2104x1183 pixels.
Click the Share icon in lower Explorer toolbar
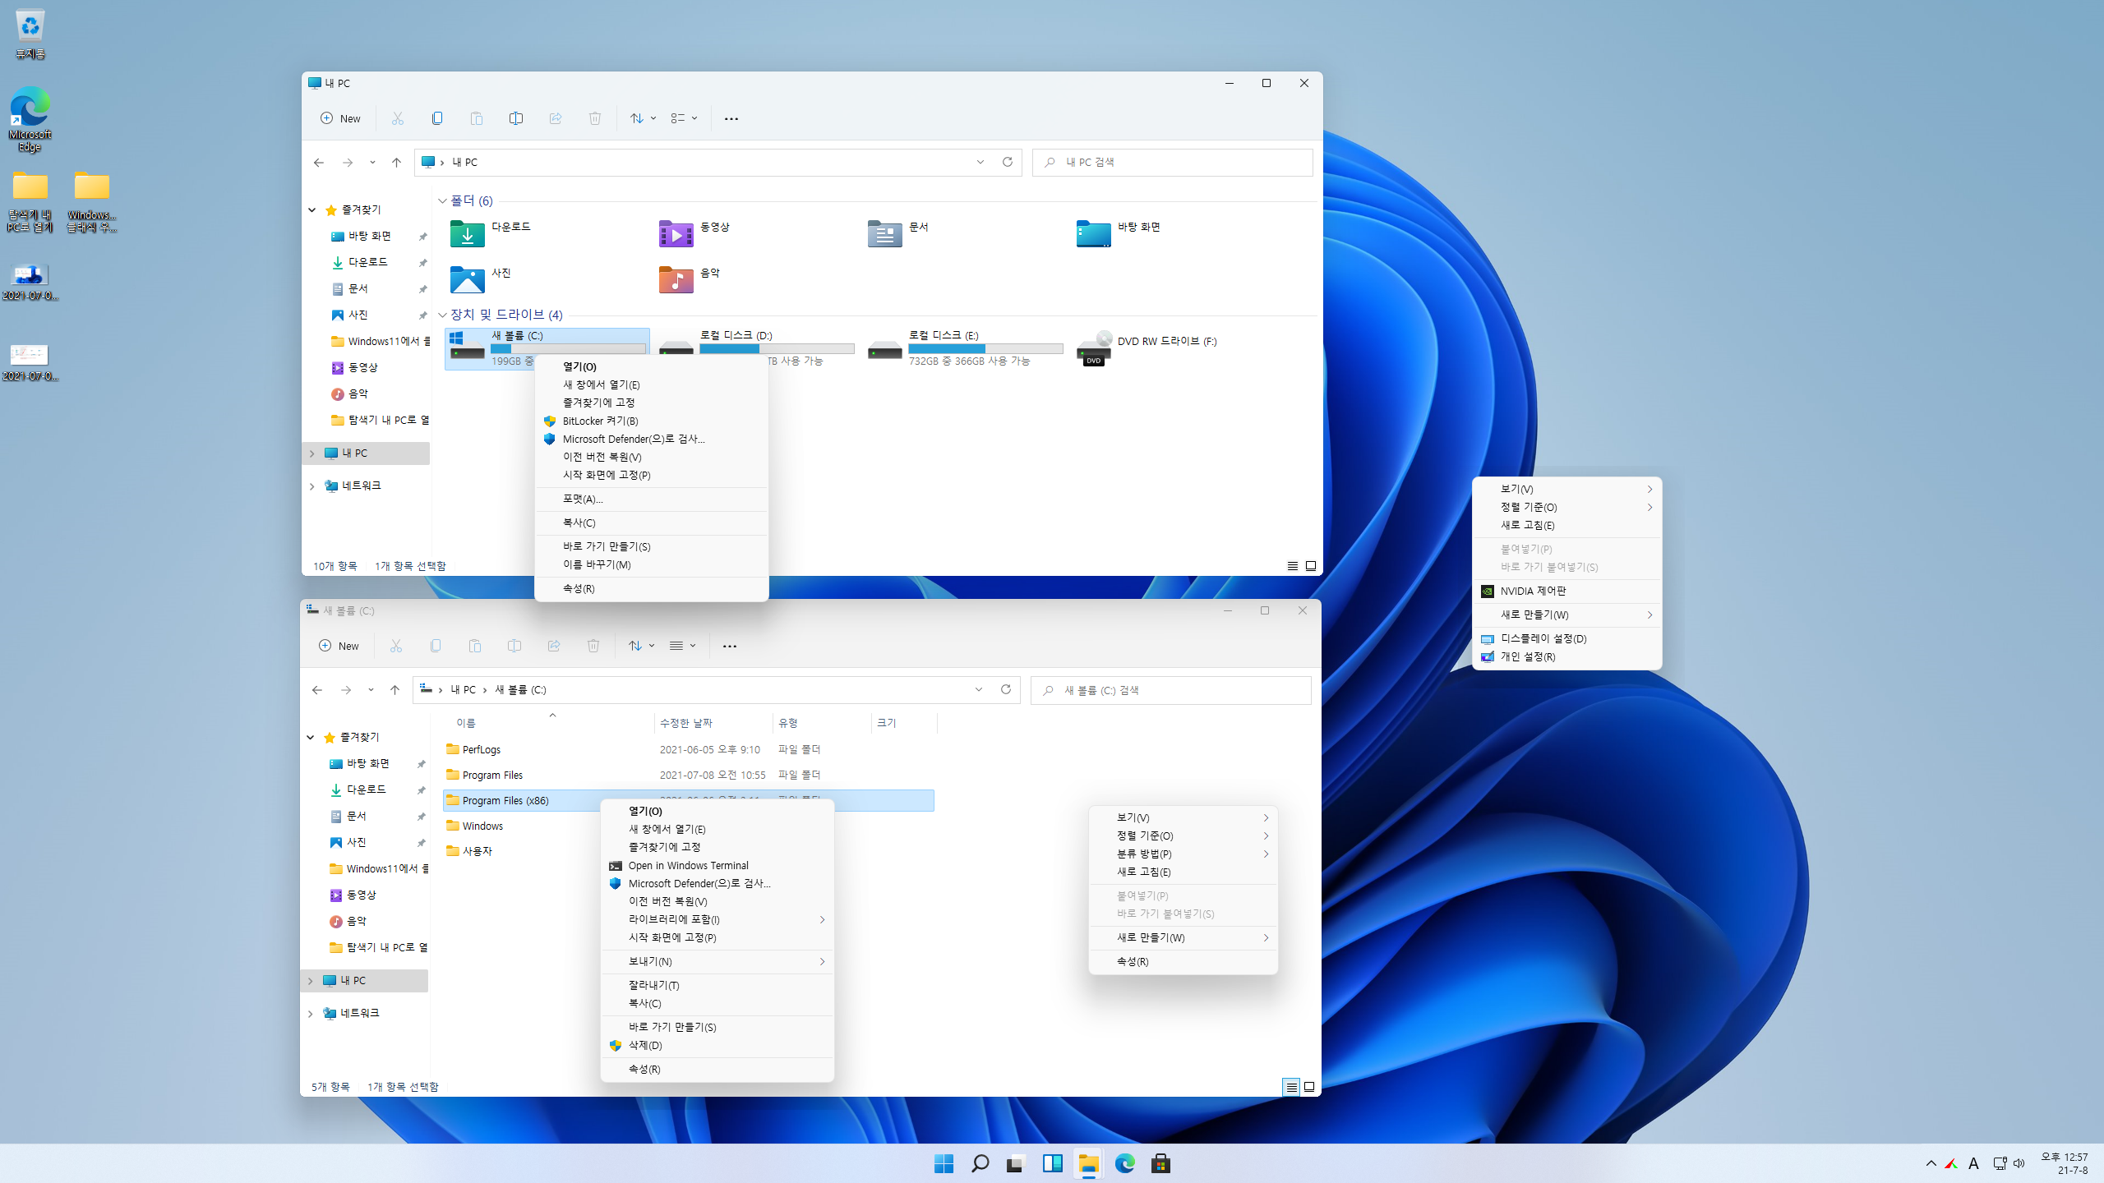[x=554, y=646]
